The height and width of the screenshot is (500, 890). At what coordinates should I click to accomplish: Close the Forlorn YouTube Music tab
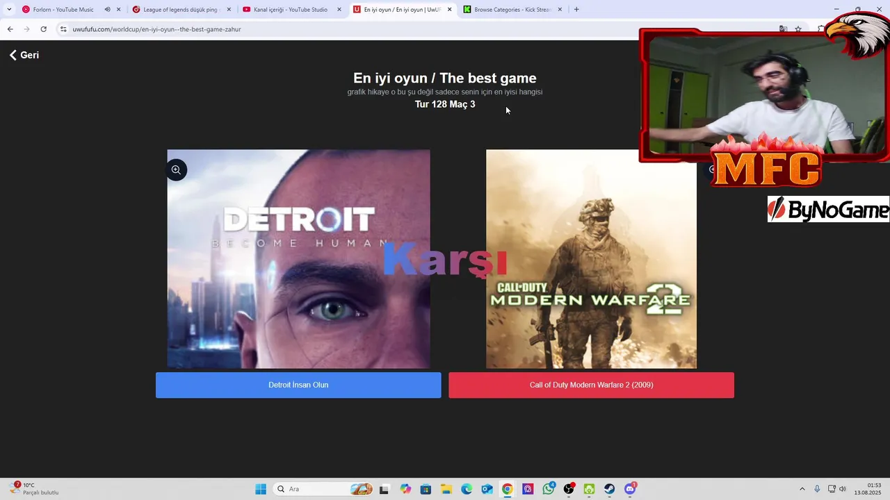[x=118, y=10]
